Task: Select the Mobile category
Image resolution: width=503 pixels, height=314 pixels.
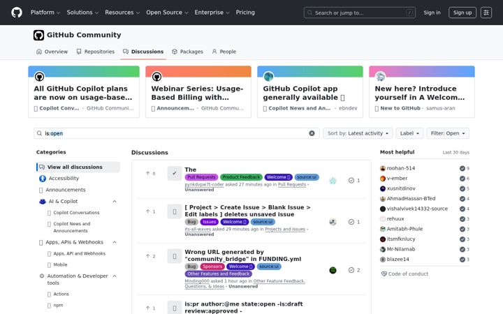Action: [x=60, y=265]
